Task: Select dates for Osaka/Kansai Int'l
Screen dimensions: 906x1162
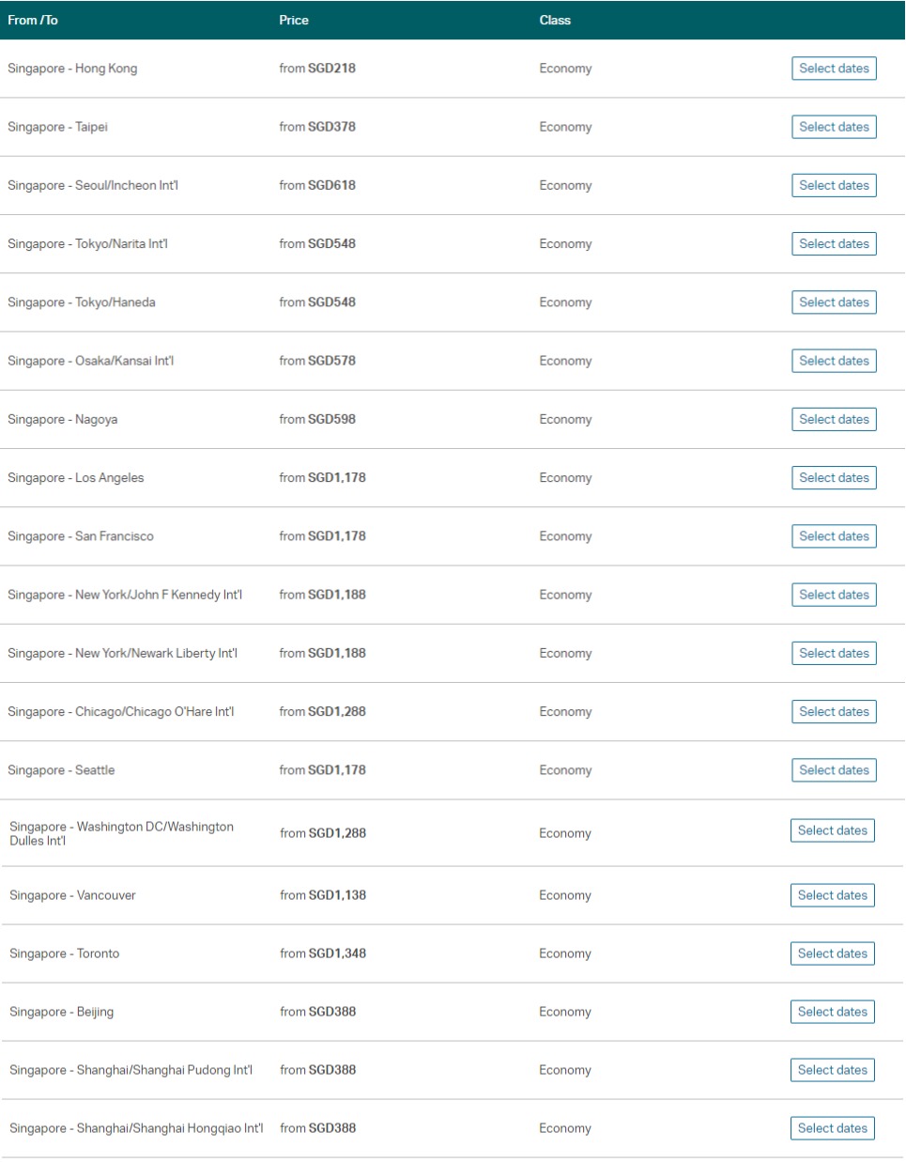Action: click(834, 361)
